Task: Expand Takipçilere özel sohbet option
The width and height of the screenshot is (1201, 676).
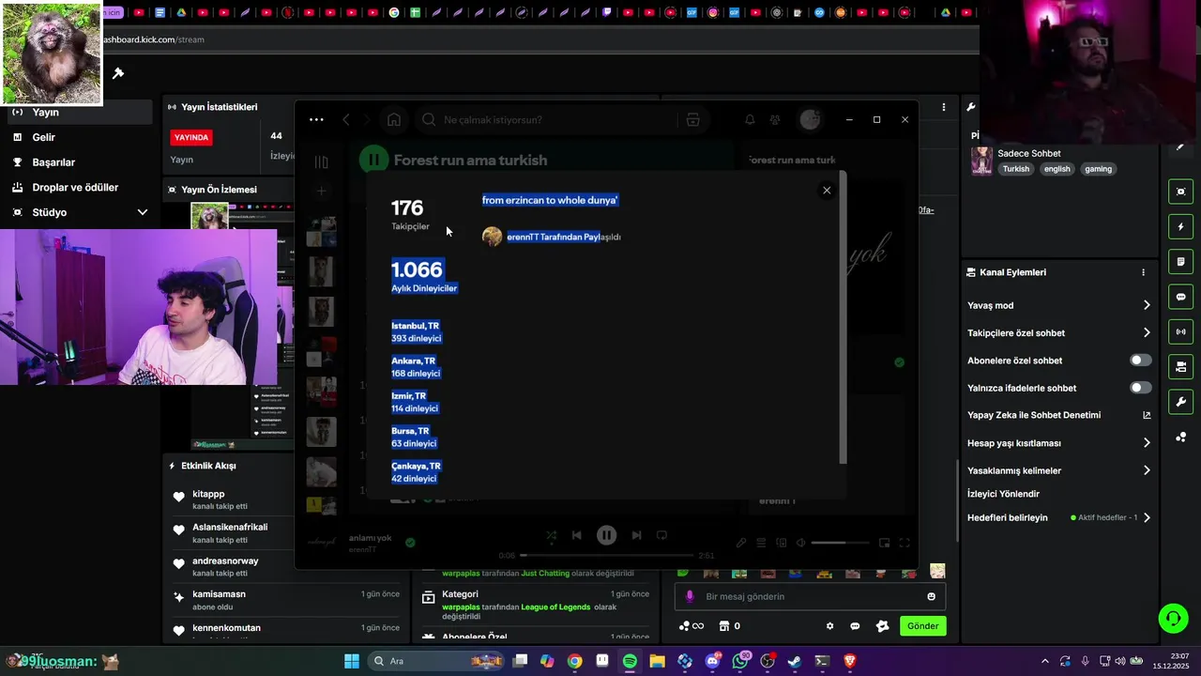Action: click(1147, 332)
